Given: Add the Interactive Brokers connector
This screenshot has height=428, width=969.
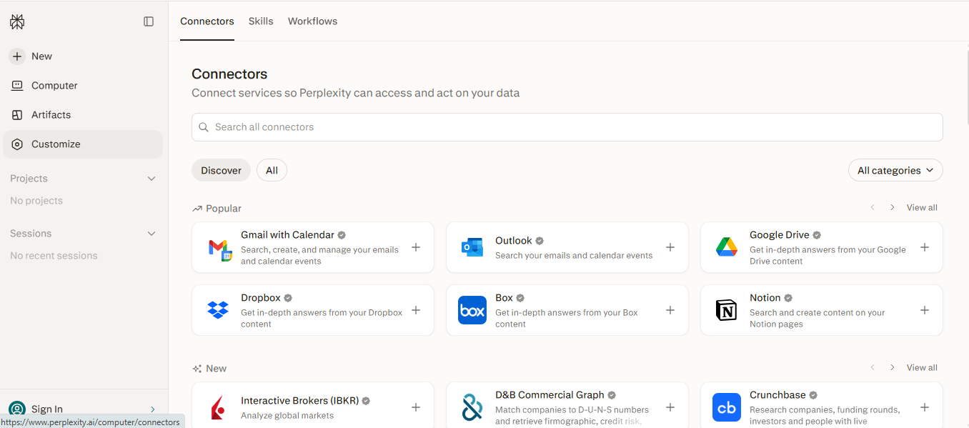Looking at the screenshot, I should click(x=416, y=407).
